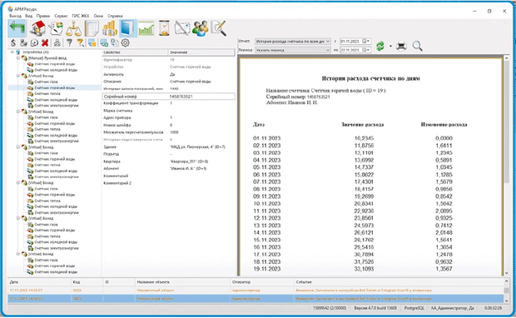Screen dimensions: 516x318
Task: Click the magnifier search icon above report
Action: click(417, 46)
